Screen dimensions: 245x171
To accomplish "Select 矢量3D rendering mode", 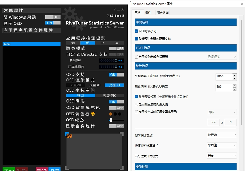I will (95, 85).
